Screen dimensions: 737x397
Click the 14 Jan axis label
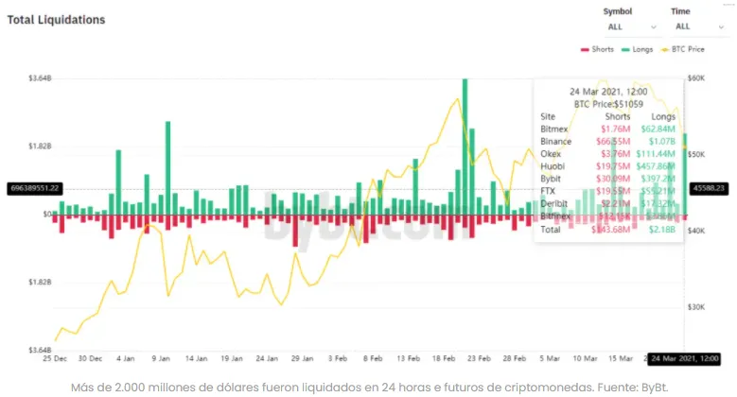(196, 358)
